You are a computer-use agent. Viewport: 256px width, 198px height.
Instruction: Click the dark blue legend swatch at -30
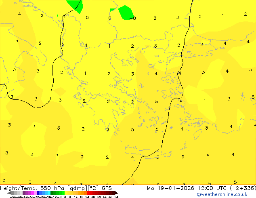pos(38,193)
